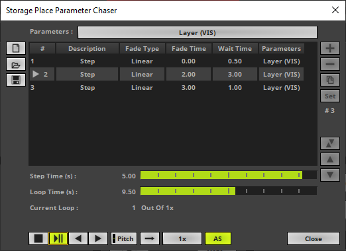The image size is (346, 251).
Task: Click Wait Time 0.50 of step 1
Action: (235, 61)
